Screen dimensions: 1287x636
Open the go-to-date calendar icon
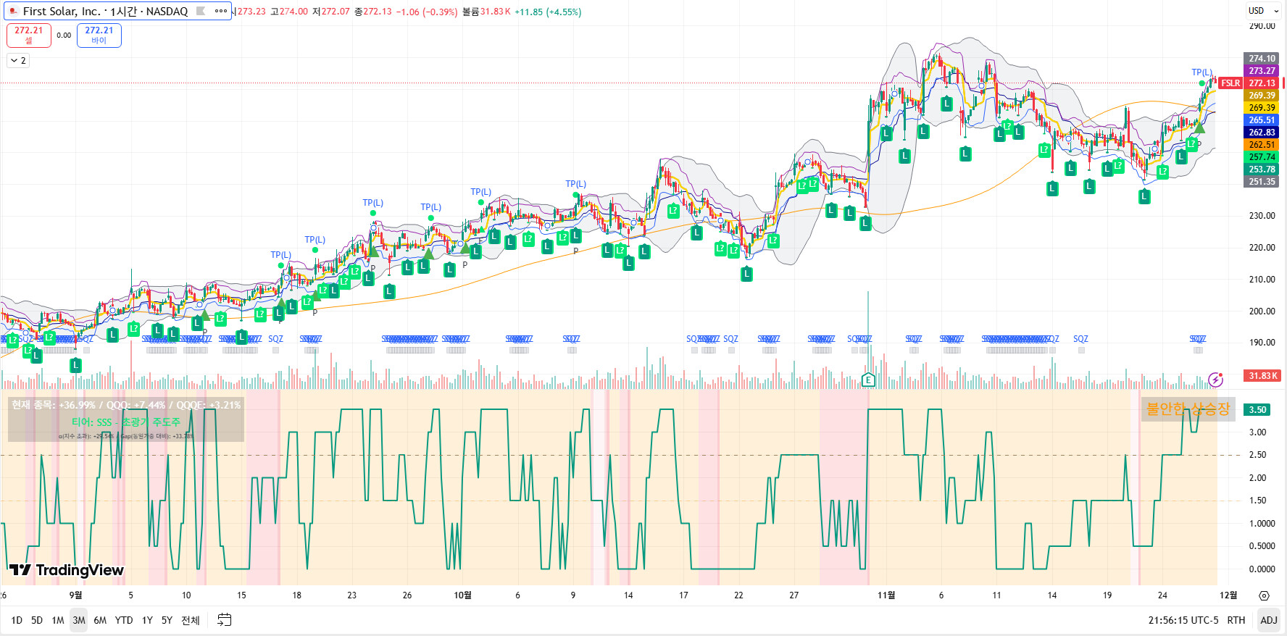coord(225,620)
